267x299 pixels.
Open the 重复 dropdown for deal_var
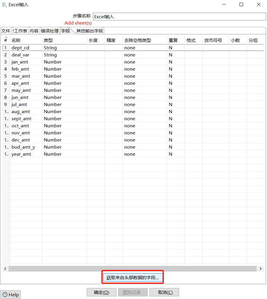176,55
